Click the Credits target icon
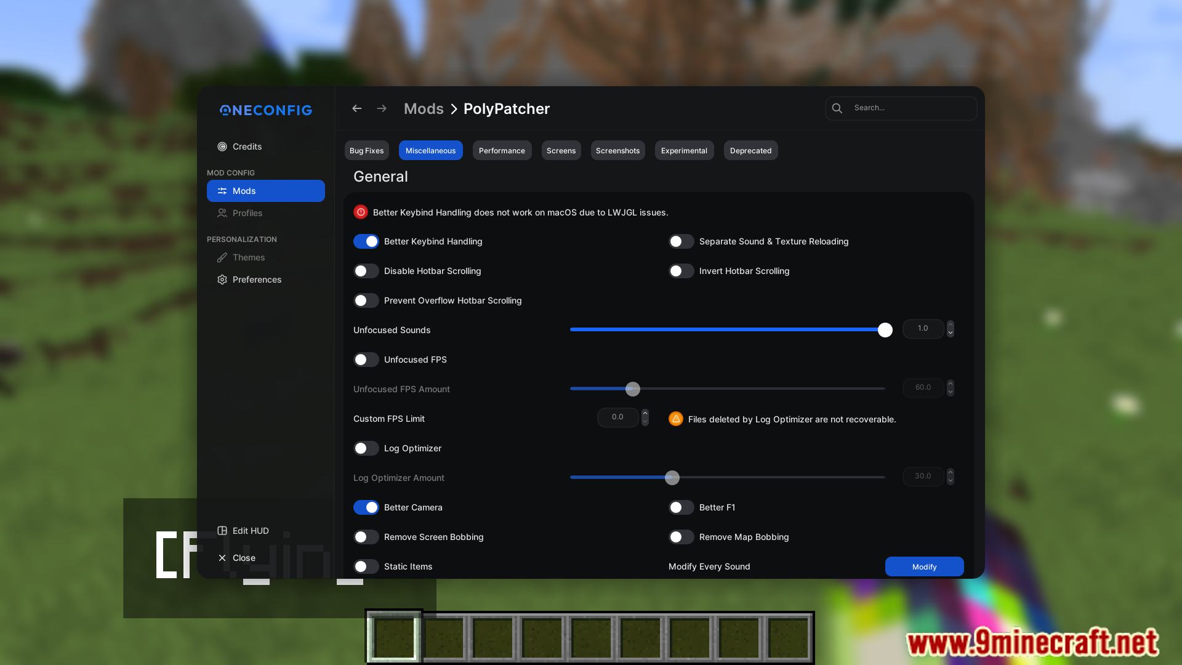This screenshot has width=1182, height=665. 222,147
